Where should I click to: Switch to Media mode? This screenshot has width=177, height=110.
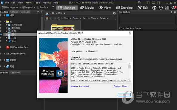click(x=87, y=8)
